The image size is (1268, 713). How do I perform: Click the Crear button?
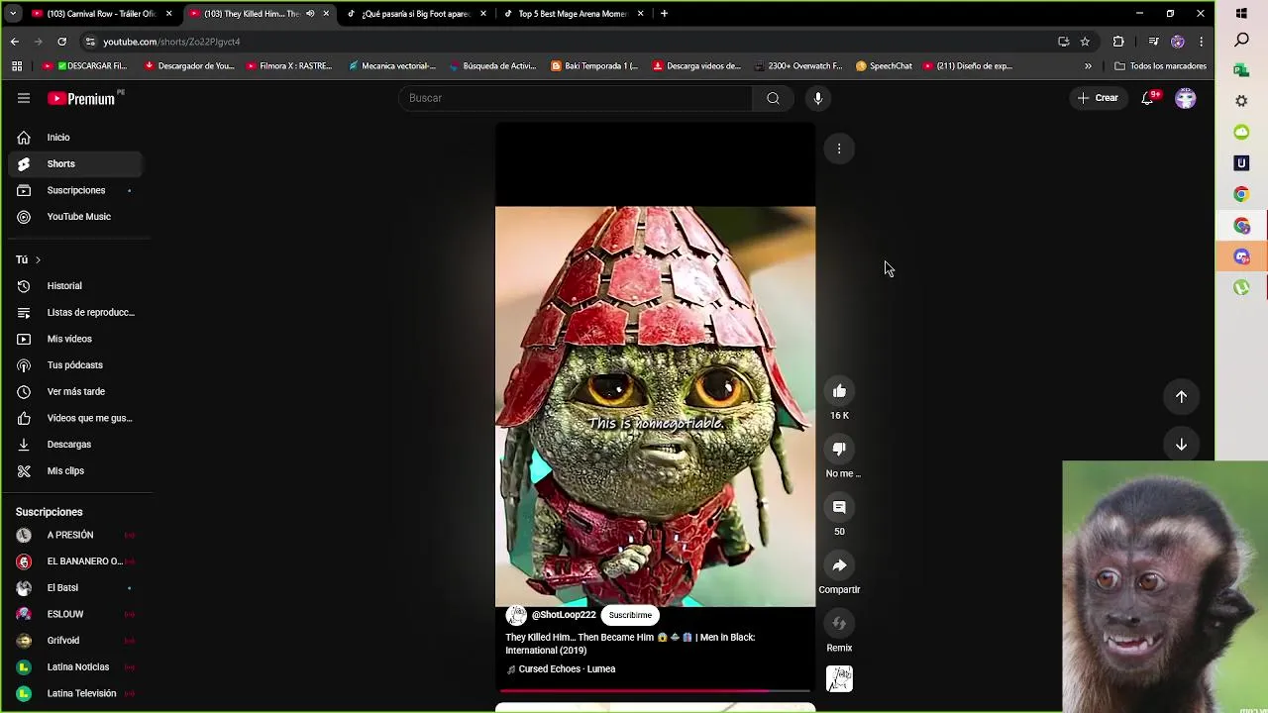point(1098,98)
